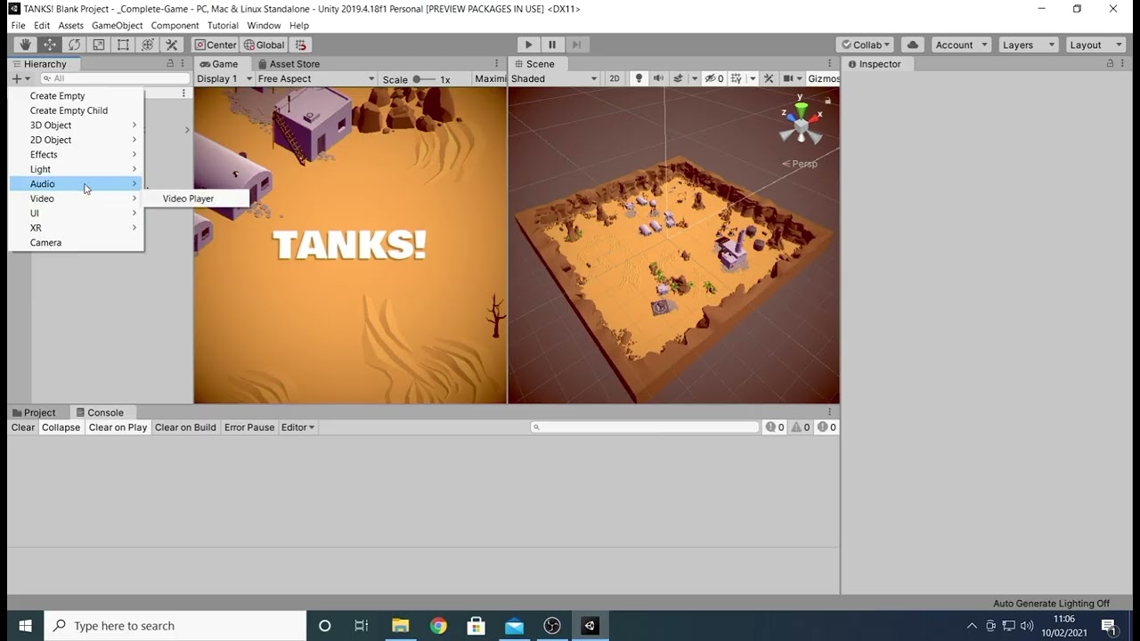Select Video Player in the submenu
The width and height of the screenshot is (1140, 641).
(x=196, y=199)
